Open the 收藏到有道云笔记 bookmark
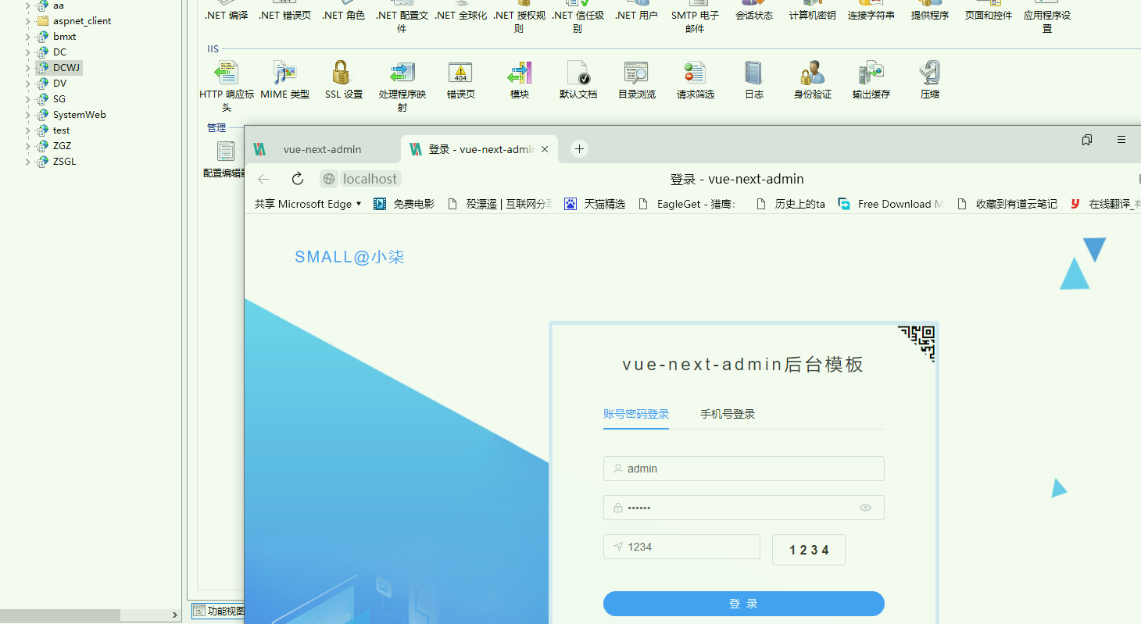Screen dimensions: 1141x624 point(1007,204)
